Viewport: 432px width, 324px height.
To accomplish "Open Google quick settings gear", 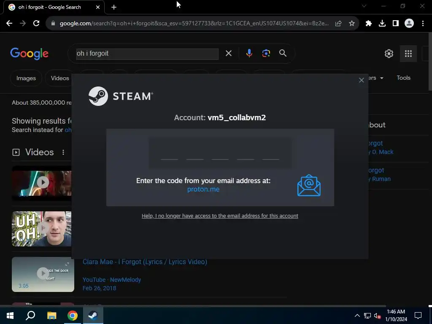I will click(x=389, y=54).
